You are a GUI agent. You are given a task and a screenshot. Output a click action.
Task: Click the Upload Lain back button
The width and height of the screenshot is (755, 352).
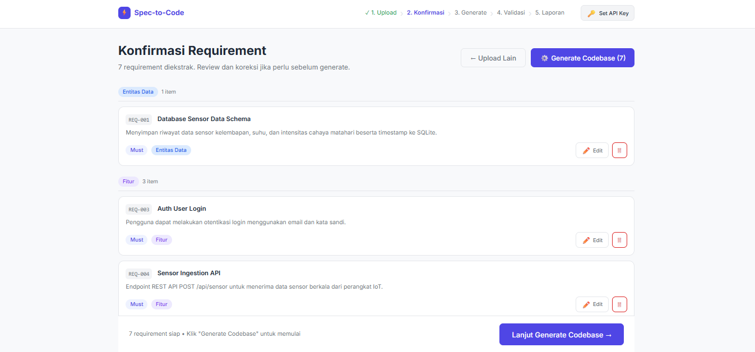493,58
